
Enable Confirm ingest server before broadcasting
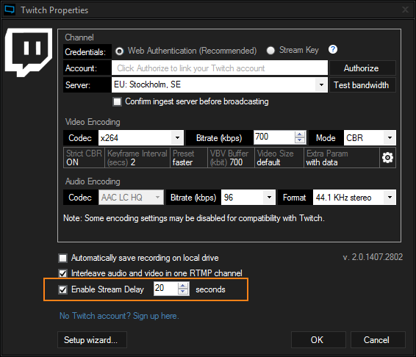[118, 101]
